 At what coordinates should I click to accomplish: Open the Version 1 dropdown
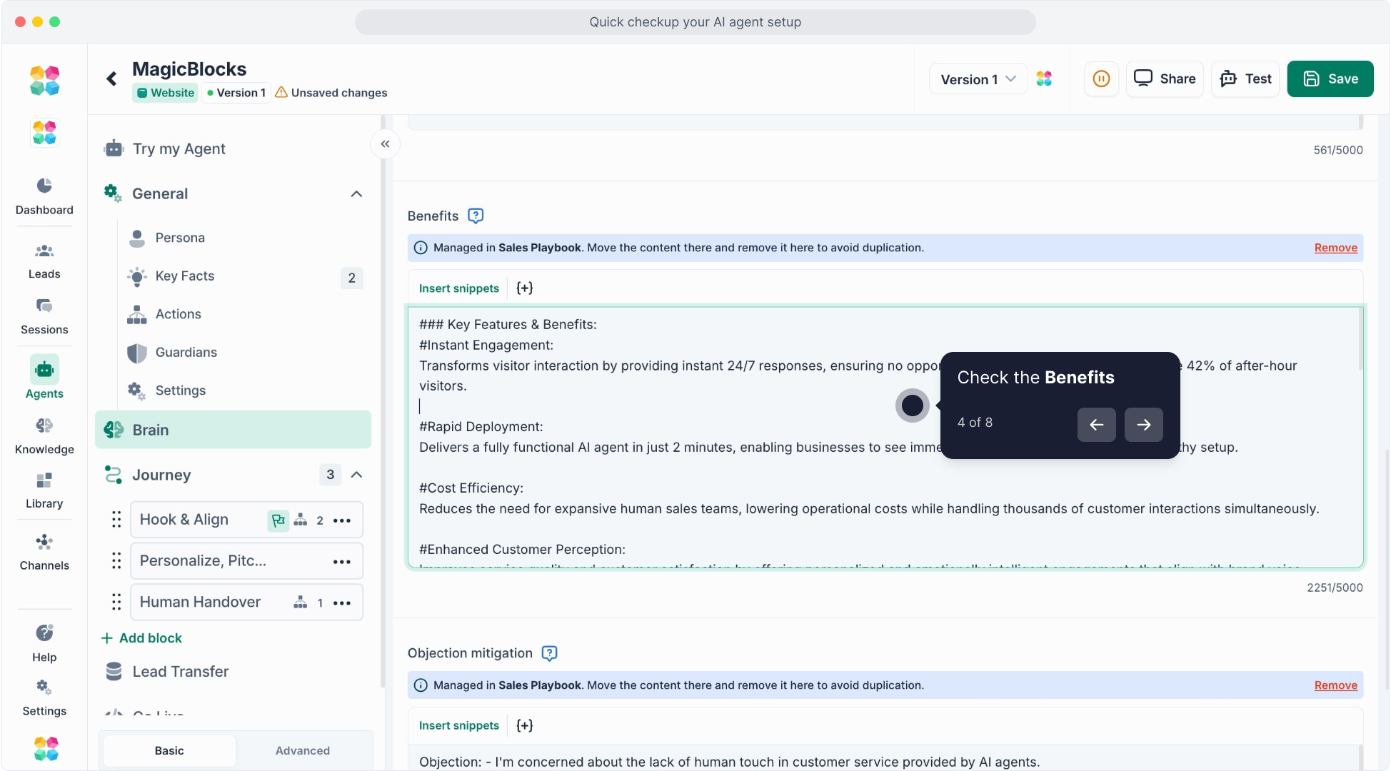click(978, 79)
